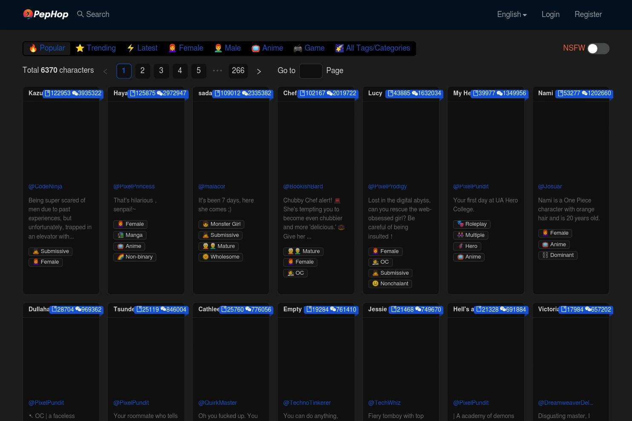Open the English language dropdown

tap(512, 14)
